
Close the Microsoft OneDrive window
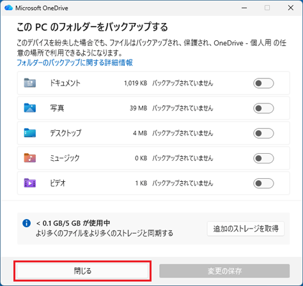point(291,8)
